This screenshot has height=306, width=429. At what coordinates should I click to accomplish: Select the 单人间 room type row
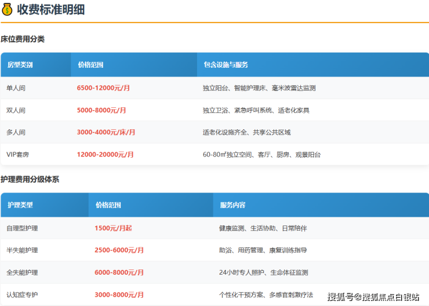click(16, 88)
